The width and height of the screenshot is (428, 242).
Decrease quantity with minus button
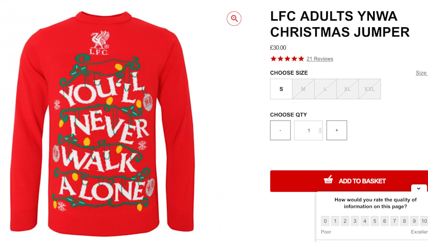(280, 130)
